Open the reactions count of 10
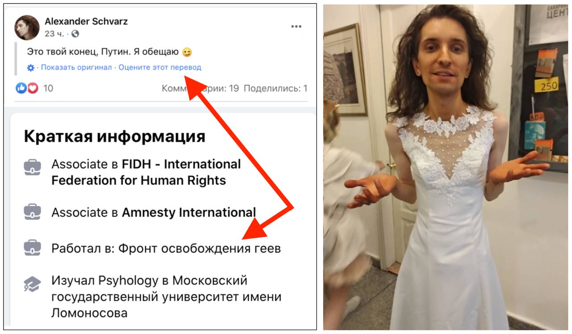This screenshot has width=572, height=334. (48, 88)
